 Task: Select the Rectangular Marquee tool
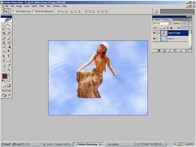click(x=4, y=25)
